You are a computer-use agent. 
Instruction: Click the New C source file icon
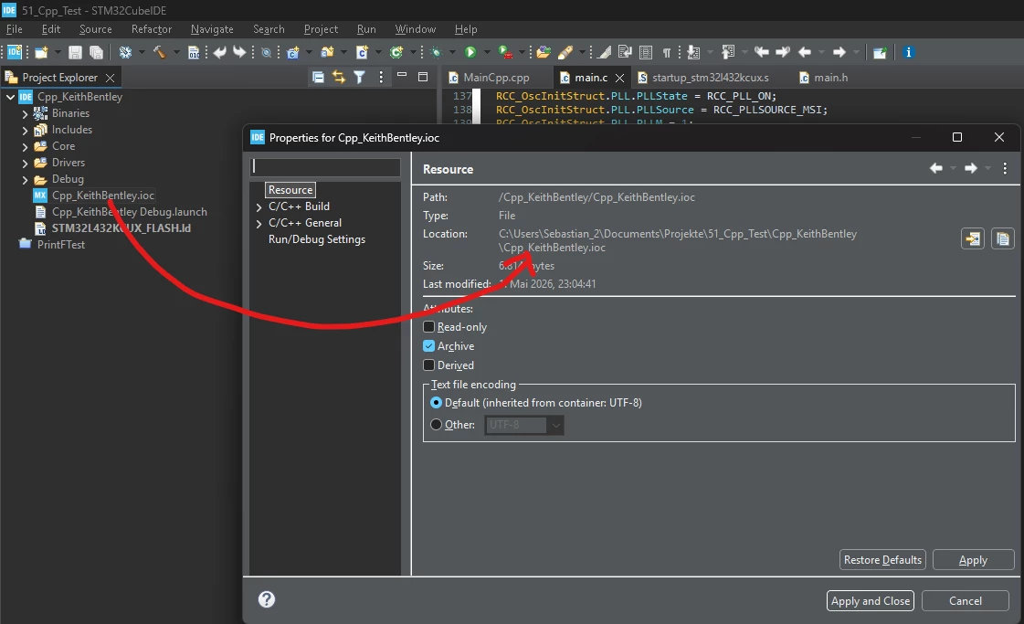coord(363,52)
